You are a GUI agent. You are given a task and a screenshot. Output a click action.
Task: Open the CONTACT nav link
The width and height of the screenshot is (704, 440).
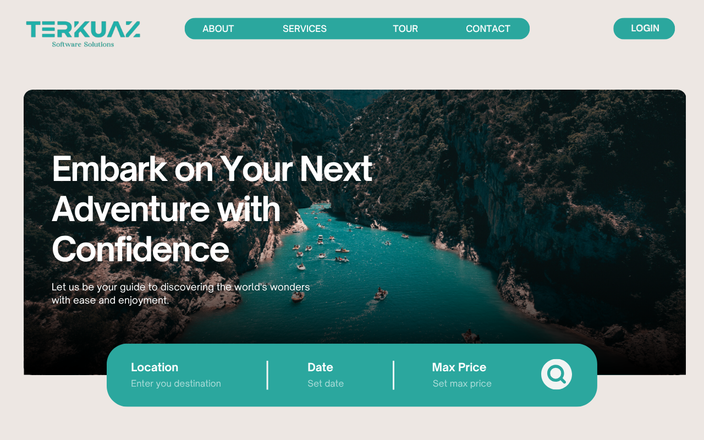click(488, 29)
